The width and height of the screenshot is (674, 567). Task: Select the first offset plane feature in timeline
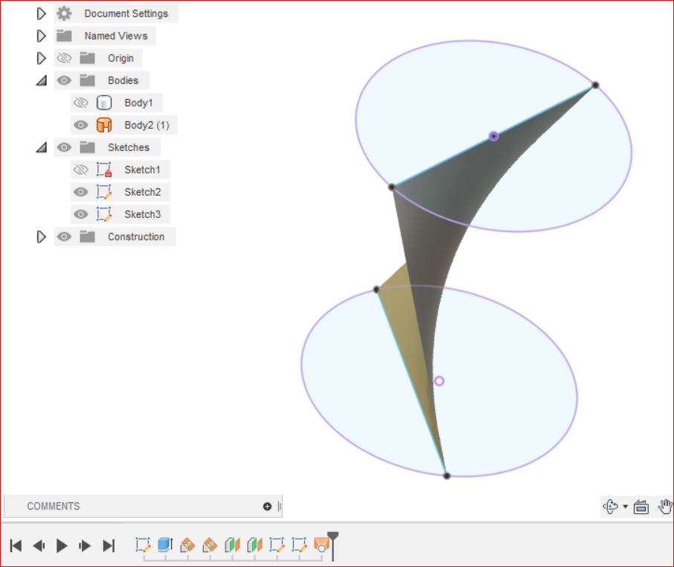point(187,545)
